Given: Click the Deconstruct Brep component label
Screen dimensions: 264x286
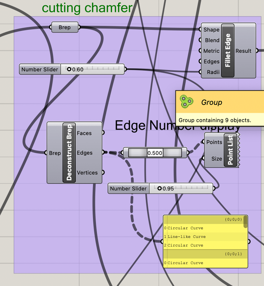Looking at the screenshot, I should [69, 153].
